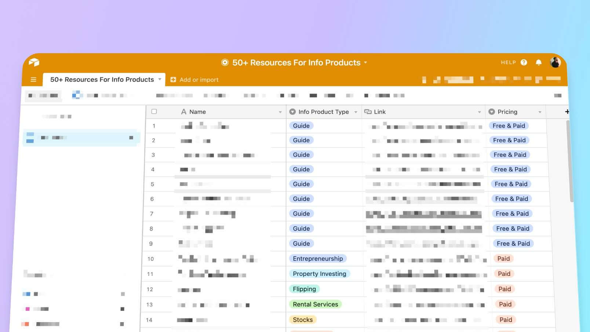
Task: Click the Link field type icon
Action: click(x=368, y=112)
